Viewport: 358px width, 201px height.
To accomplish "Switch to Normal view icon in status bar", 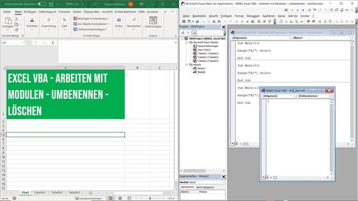I will pos(111,199).
